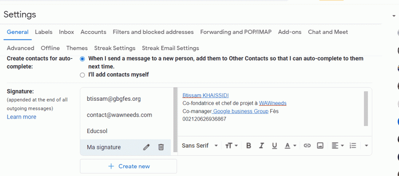The width and height of the screenshot is (399, 176).
Task: Open the numbered list option
Action: tap(353, 146)
